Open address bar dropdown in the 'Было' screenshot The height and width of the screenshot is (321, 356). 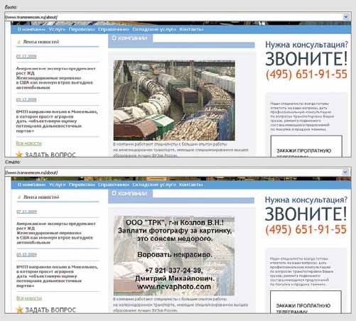pyautogui.click(x=346, y=17)
